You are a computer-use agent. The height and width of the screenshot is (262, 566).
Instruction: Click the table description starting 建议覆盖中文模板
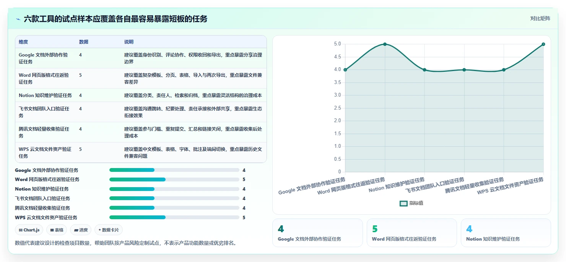(193, 152)
